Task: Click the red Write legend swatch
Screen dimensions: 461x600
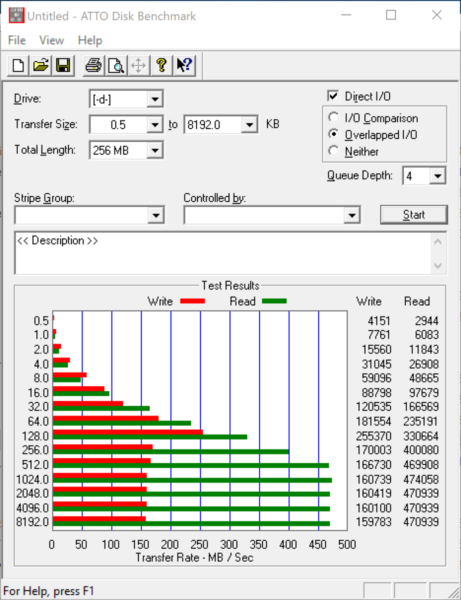Action: coord(192,301)
